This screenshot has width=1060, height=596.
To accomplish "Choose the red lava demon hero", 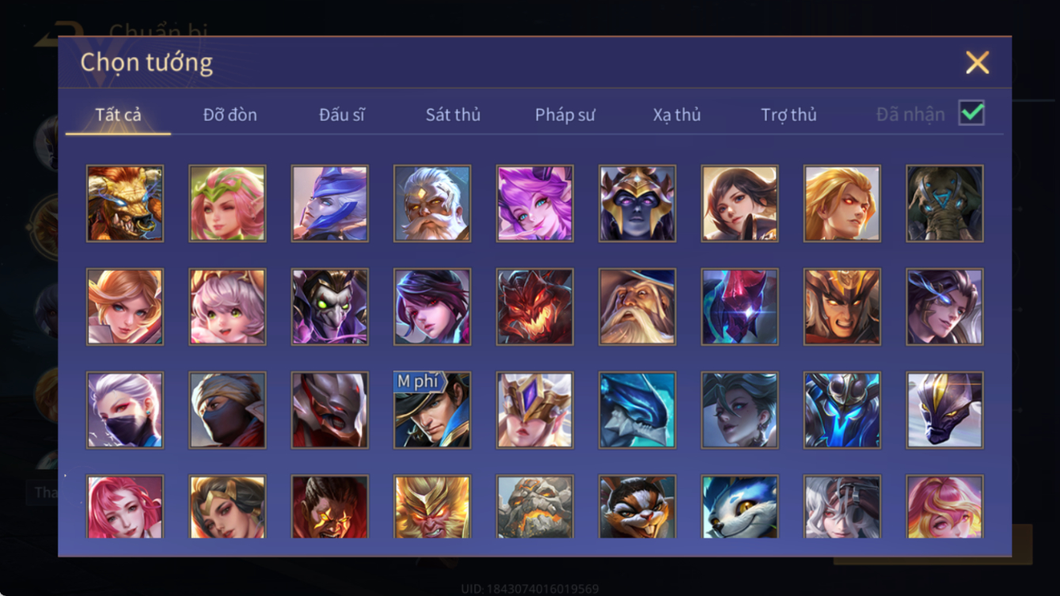I will pos(534,307).
